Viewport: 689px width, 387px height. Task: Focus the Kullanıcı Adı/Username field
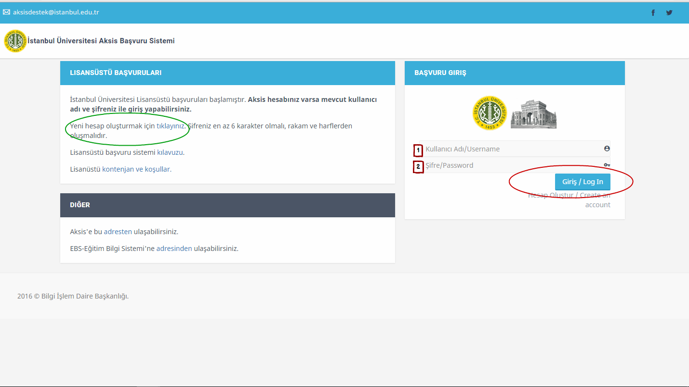pos(515,149)
